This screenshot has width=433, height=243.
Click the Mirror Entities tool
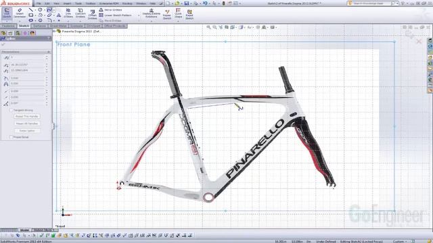tap(110, 9)
